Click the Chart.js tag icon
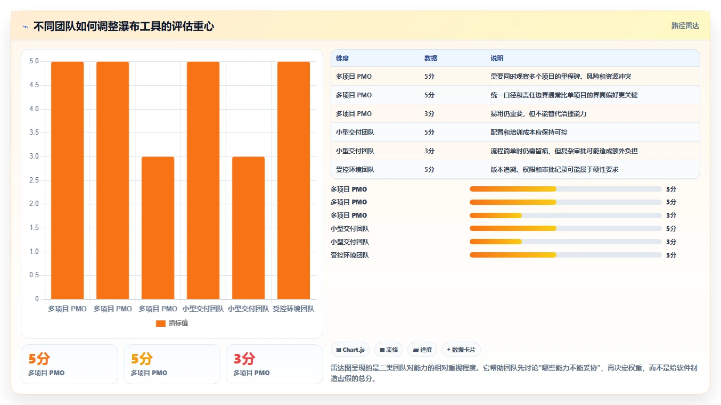 pos(339,350)
